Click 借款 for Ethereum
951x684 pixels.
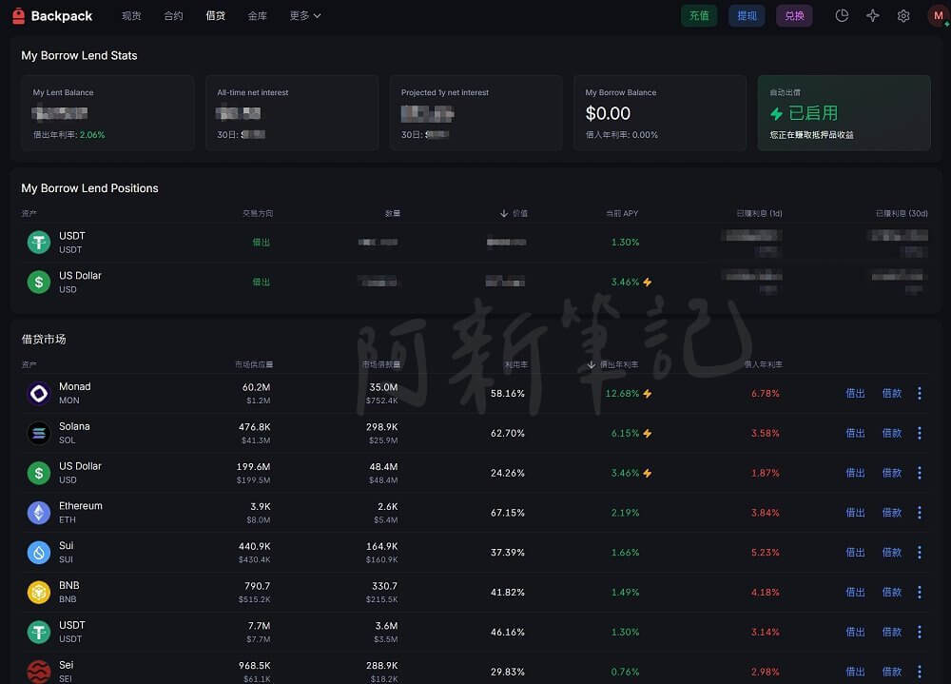(x=892, y=513)
